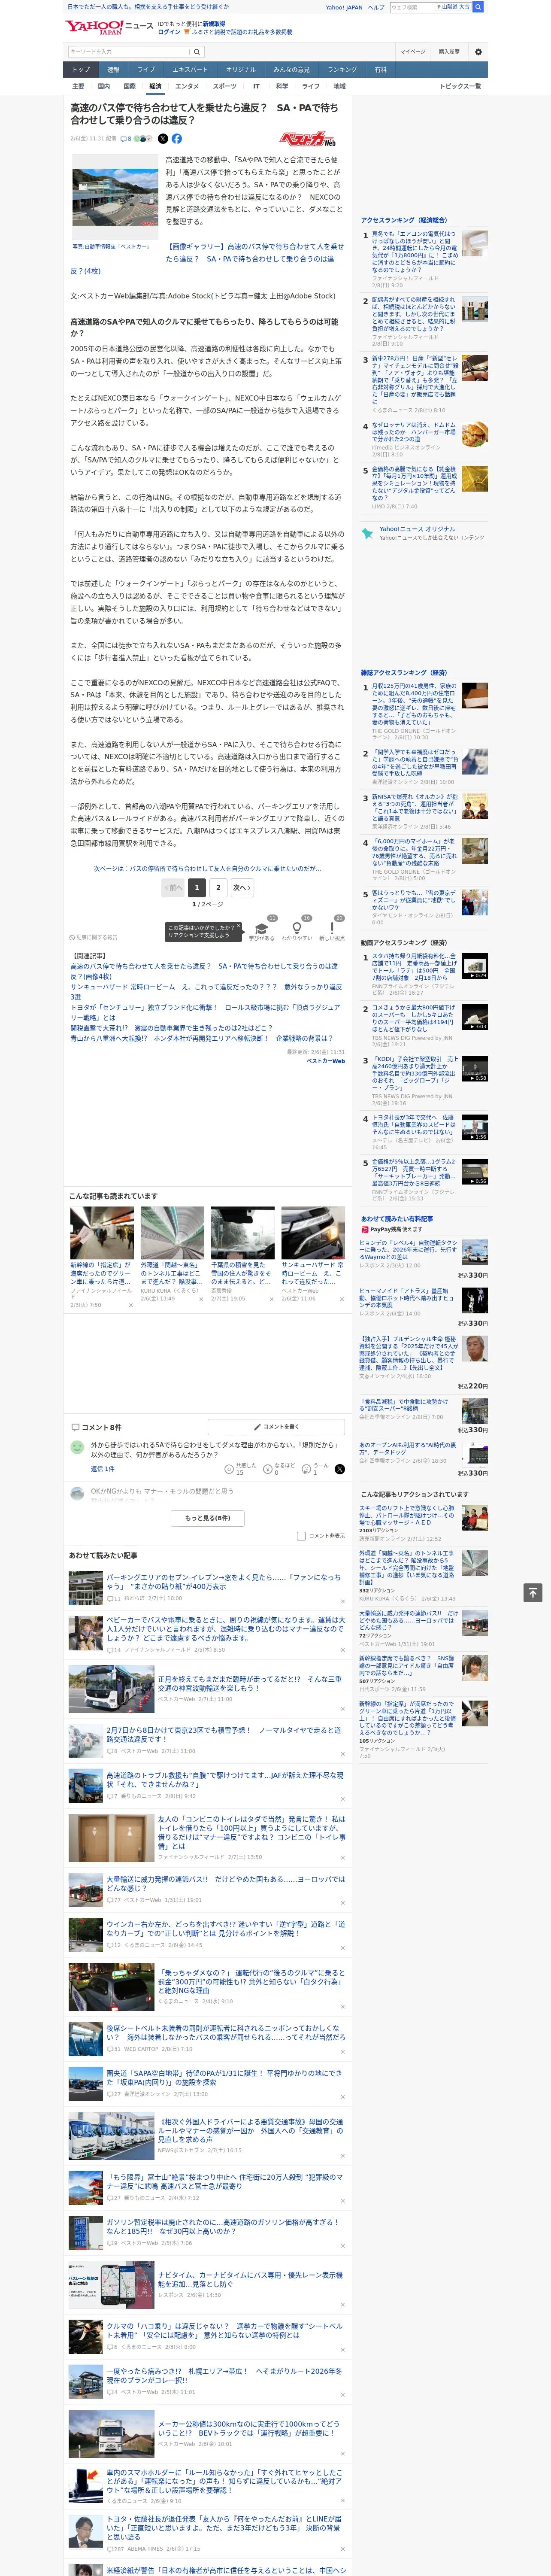
Task: Open the settings gear icon
Action: coord(478,52)
